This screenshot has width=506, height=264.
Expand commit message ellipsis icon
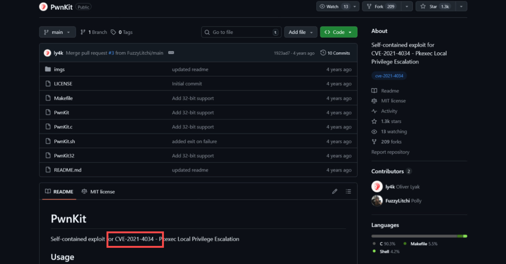coord(171,53)
